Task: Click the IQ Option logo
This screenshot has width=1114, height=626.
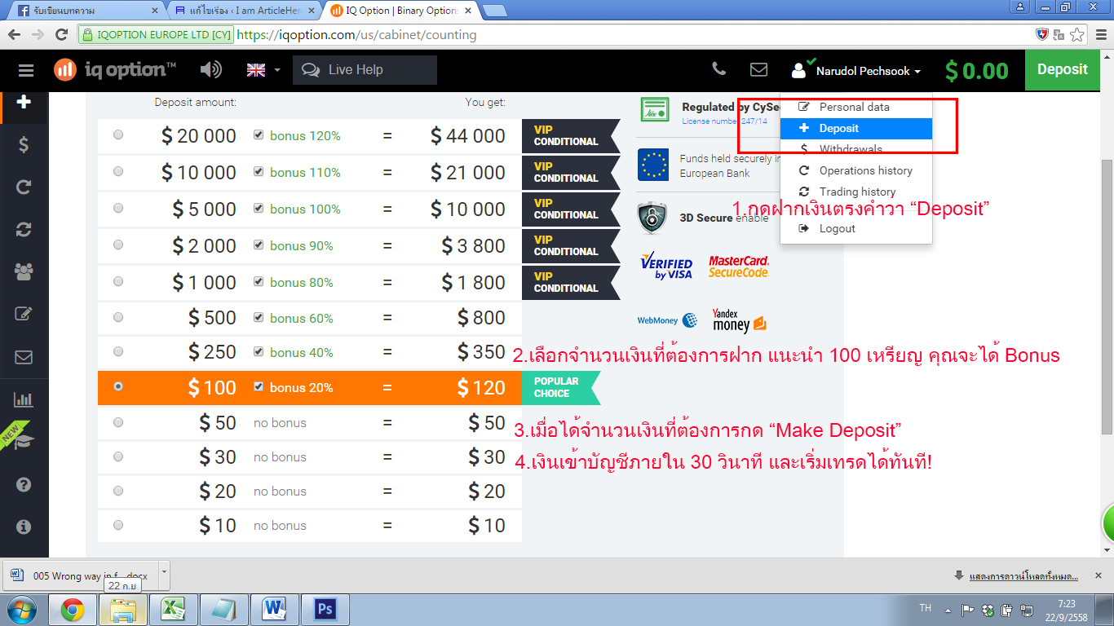Action: [x=115, y=70]
